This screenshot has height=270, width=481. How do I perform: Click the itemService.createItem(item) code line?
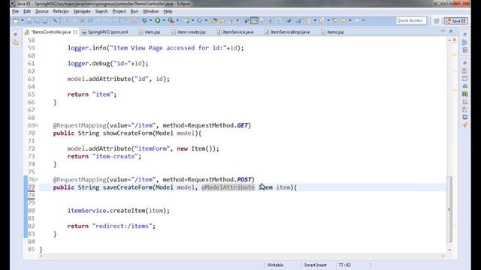[119, 211]
